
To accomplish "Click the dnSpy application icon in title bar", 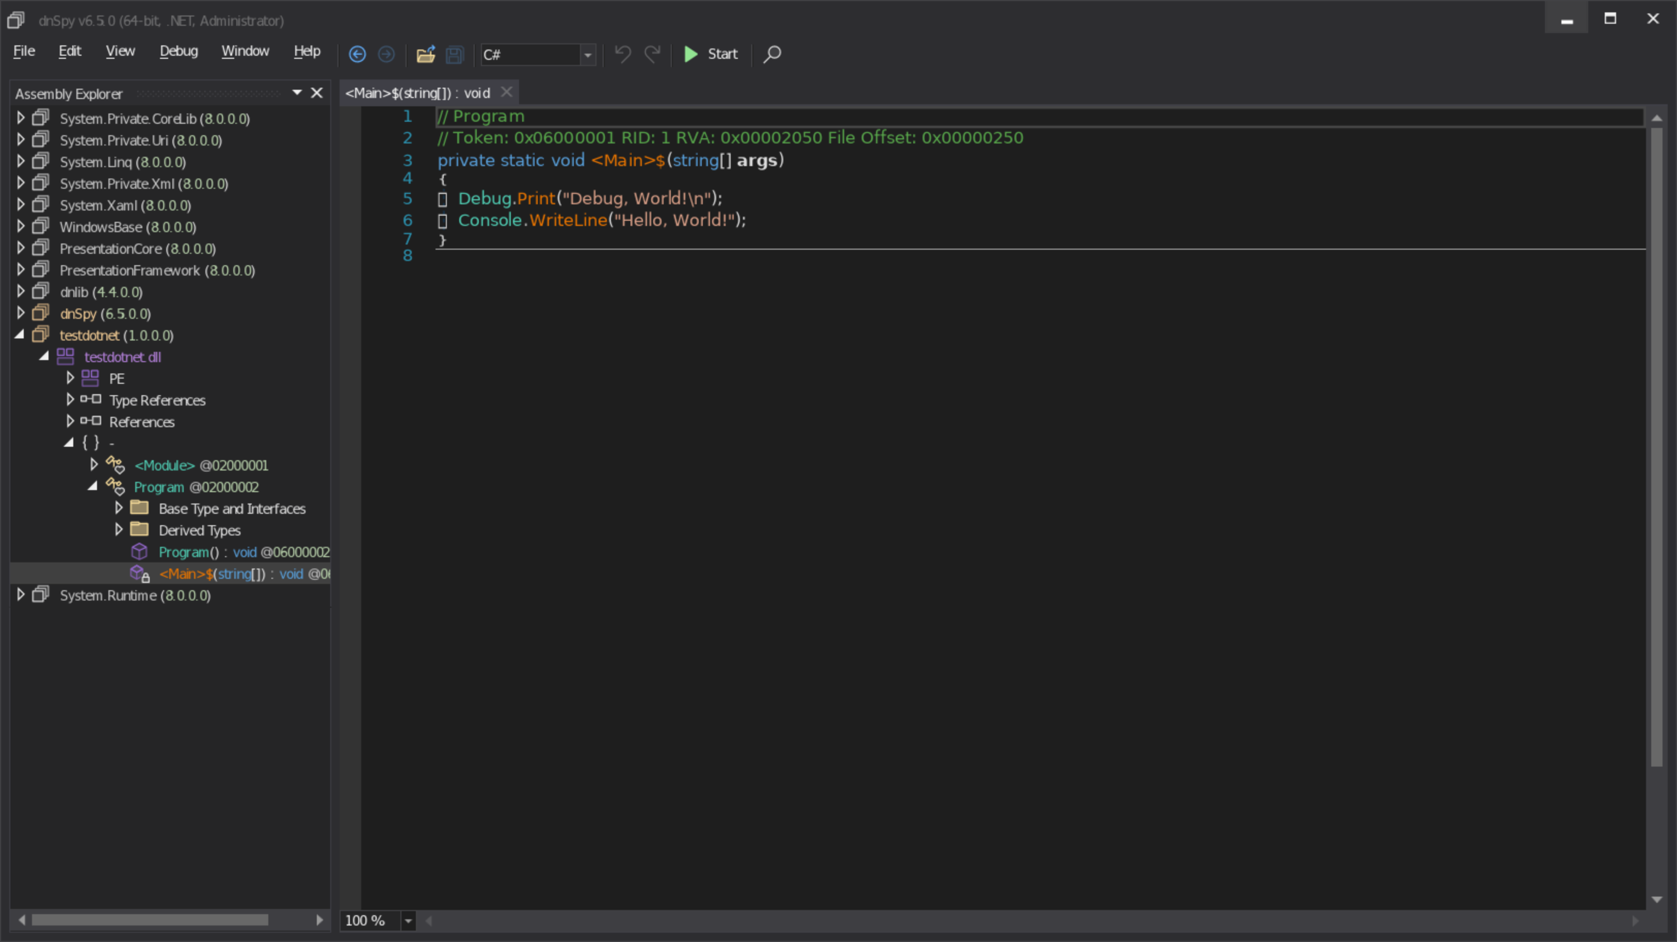I will pyautogui.click(x=15, y=20).
